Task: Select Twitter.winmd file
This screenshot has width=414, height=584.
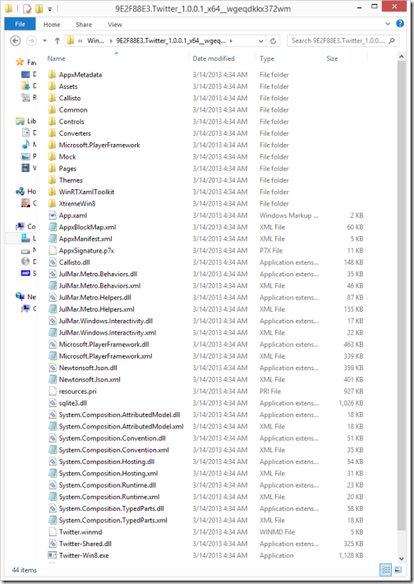Action: point(80,532)
